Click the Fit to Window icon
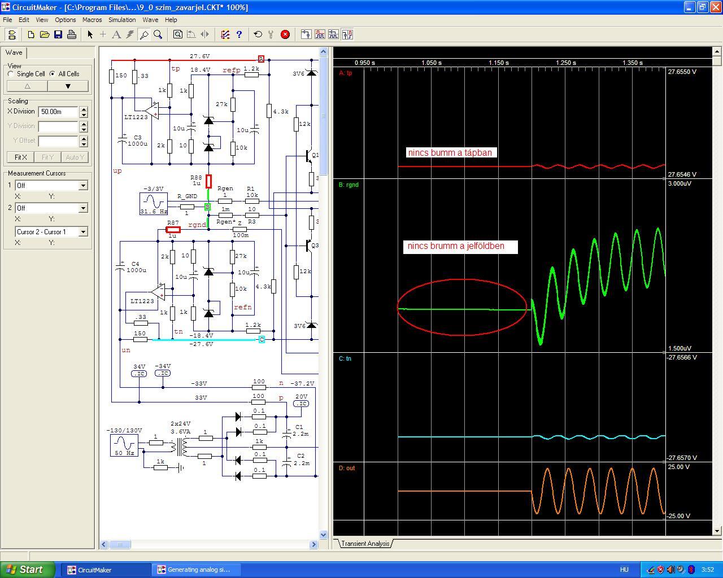This screenshot has height=578, width=723. pos(177,34)
